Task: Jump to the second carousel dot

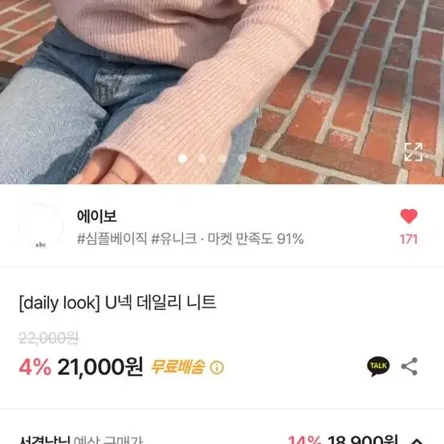Action: [x=202, y=159]
